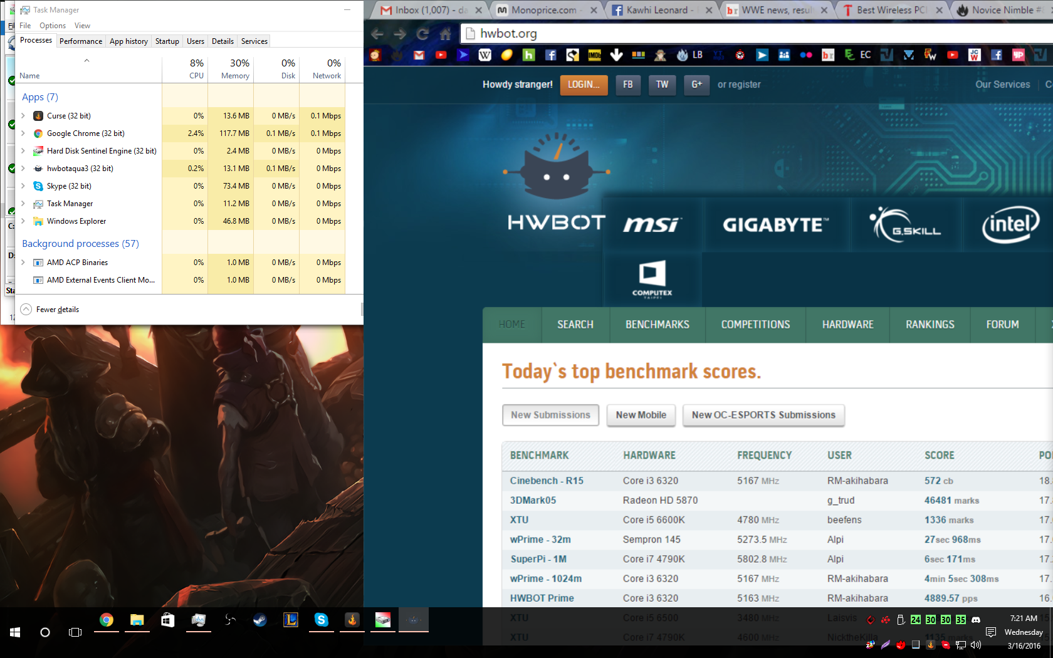1053x658 pixels.
Task: Click the LOGIN button on HWBOT
Action: pos(584,85)
